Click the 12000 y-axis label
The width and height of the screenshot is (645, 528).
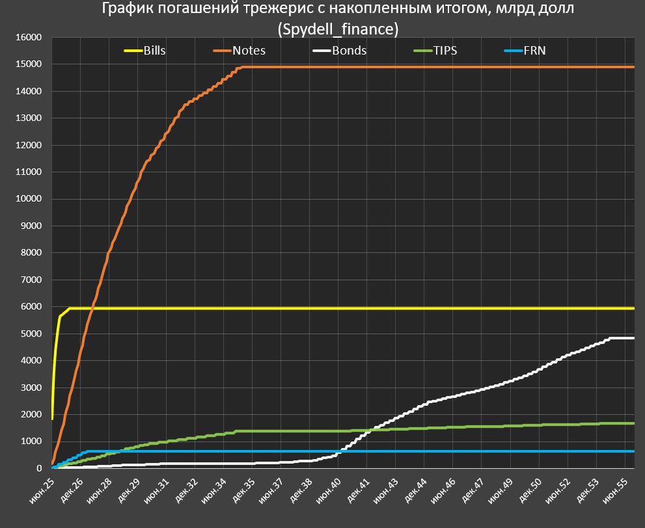[29, 145]
